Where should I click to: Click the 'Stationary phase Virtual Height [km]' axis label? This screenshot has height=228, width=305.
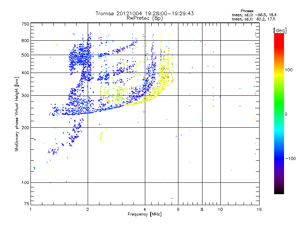tap(17, 114)
